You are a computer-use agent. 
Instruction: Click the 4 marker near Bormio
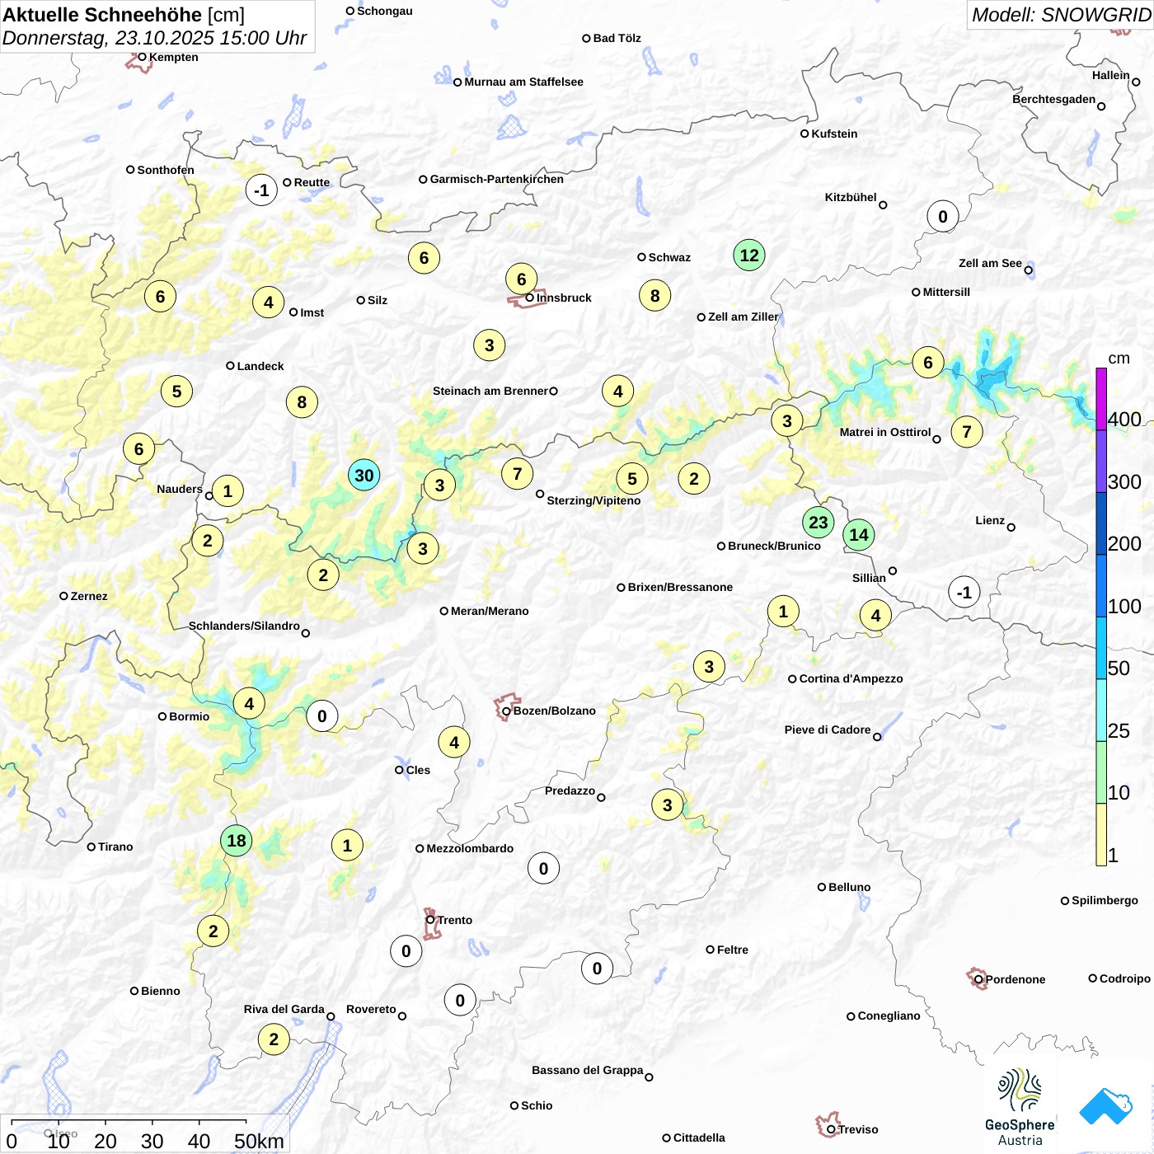click(x=249, y=703)
